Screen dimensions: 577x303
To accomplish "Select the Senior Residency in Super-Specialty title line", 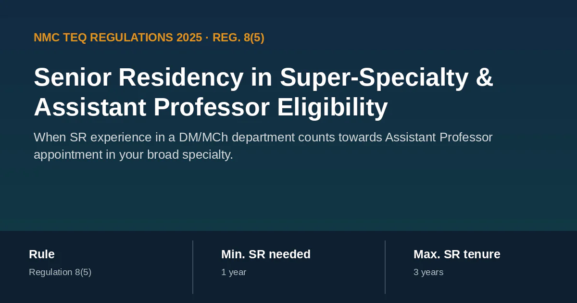I will point(263,77).
